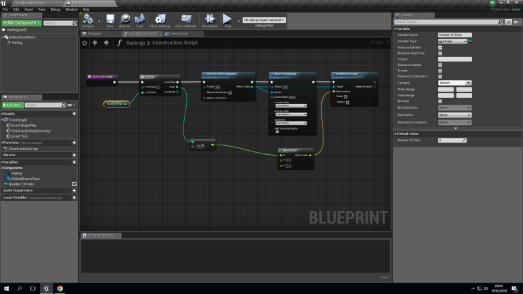523x294 pixels.
Task: Select Event Tick entry
Action: click(x=19, y=136)
